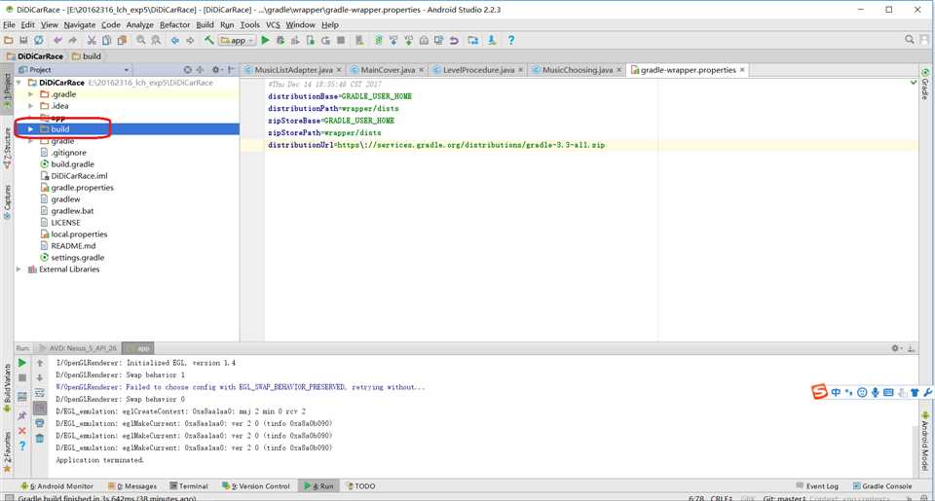Click the Save All toolbar icon
Viewport: 935px width, 501px height.
point(23,41)
